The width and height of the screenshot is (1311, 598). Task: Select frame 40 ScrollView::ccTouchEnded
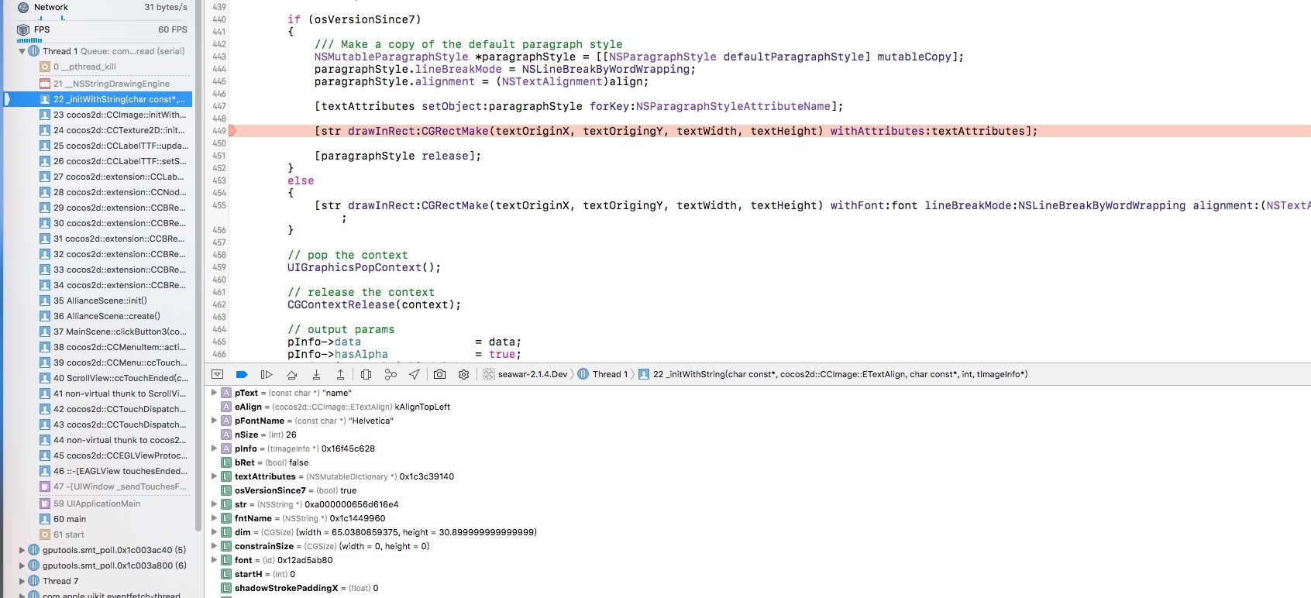tap(98, 378)
